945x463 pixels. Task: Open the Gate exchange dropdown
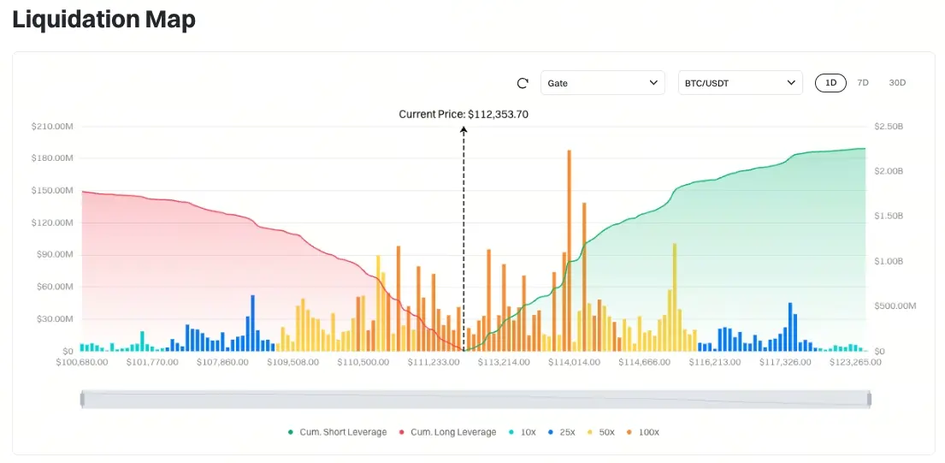(603, 83)
